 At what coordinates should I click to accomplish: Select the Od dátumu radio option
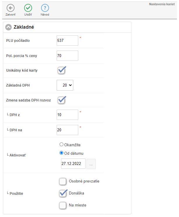(61, 153)
